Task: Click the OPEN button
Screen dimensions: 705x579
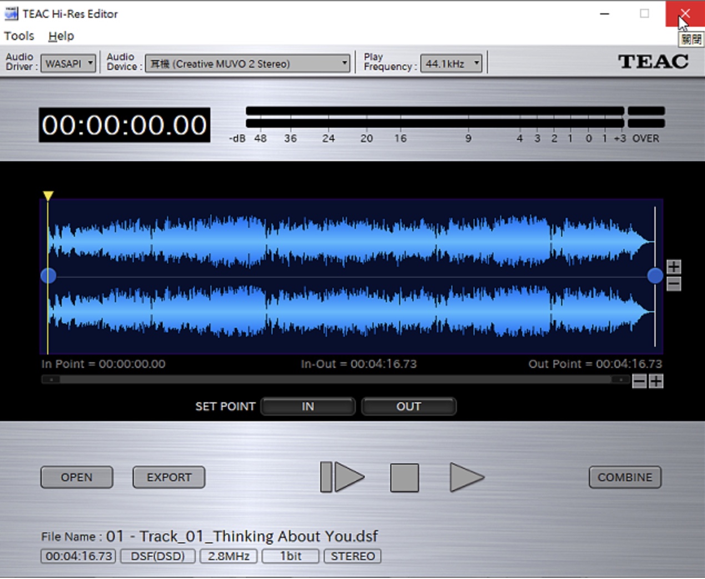Action: click(77, 477)
